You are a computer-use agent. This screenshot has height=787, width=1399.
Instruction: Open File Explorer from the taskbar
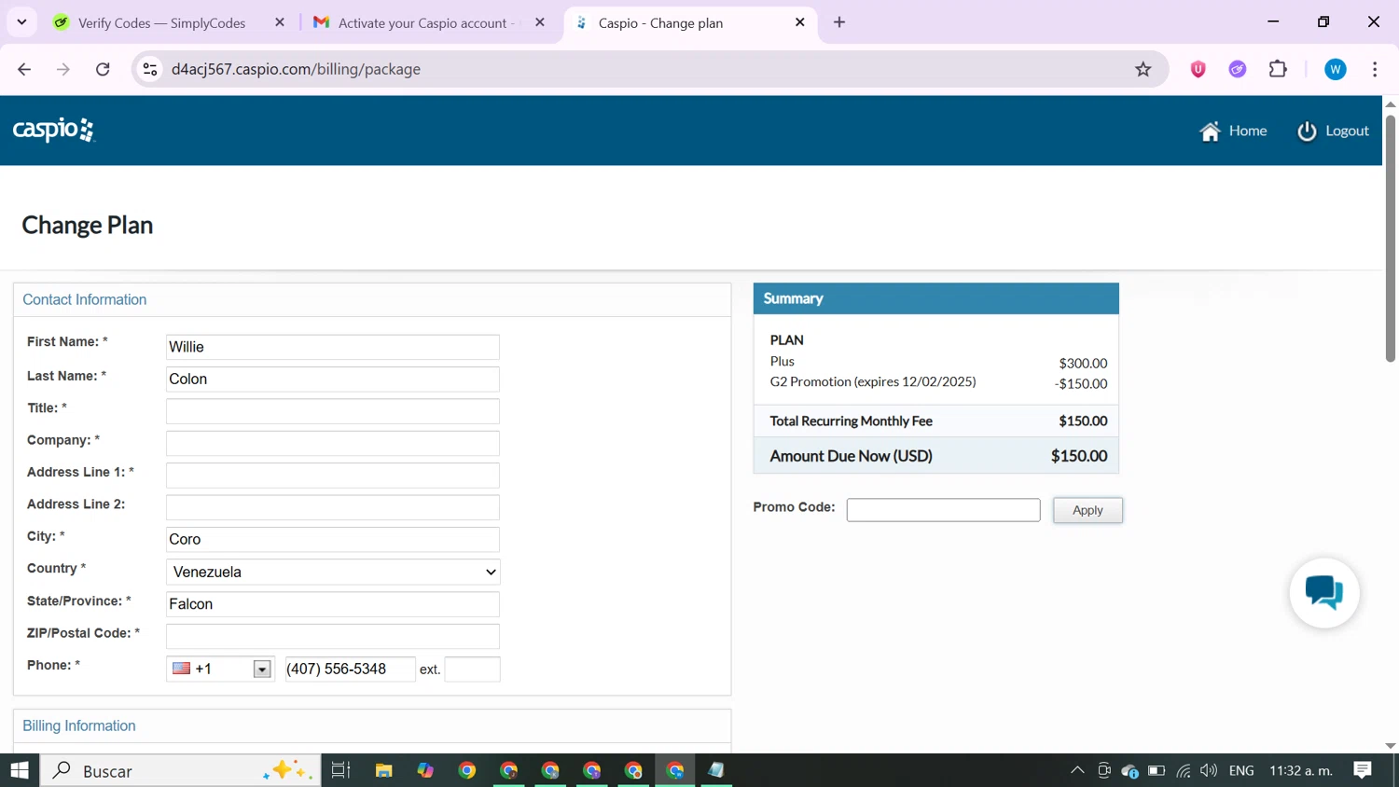(383, 770)
